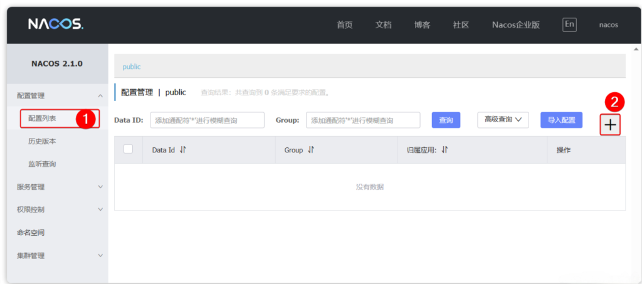Image resolution: width=642 pixels, height=284 pixels.
Task: Sort table by Data Id column
Action: (183, 150)
